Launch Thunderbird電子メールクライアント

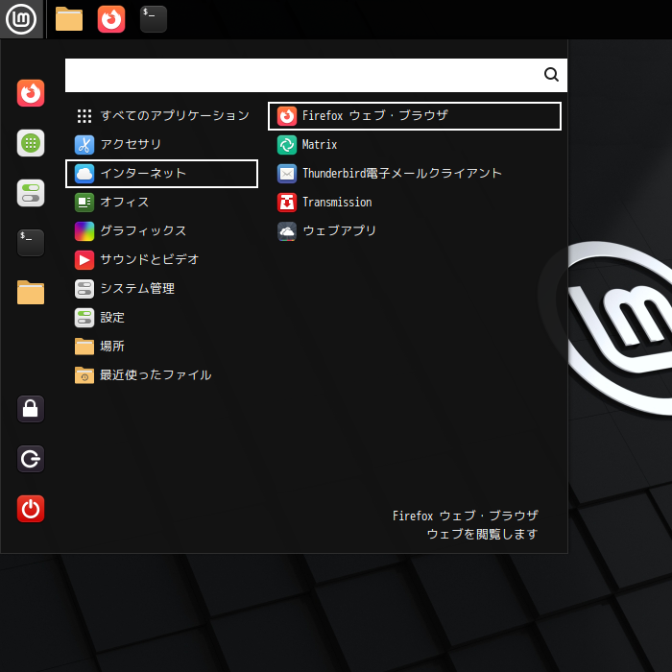415,174
